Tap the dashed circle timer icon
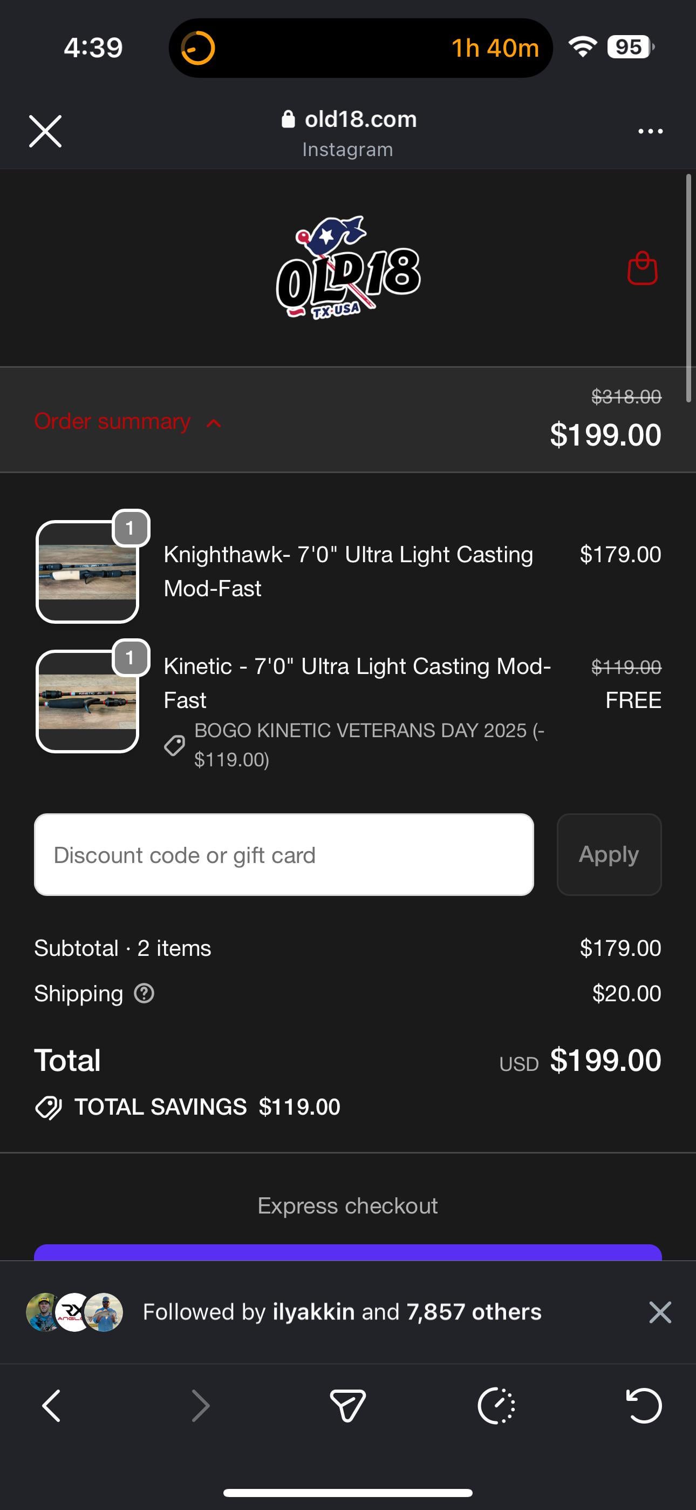Image resolution: width=696 pixels, height=1510 pixels. click(x=496, y=1406)
